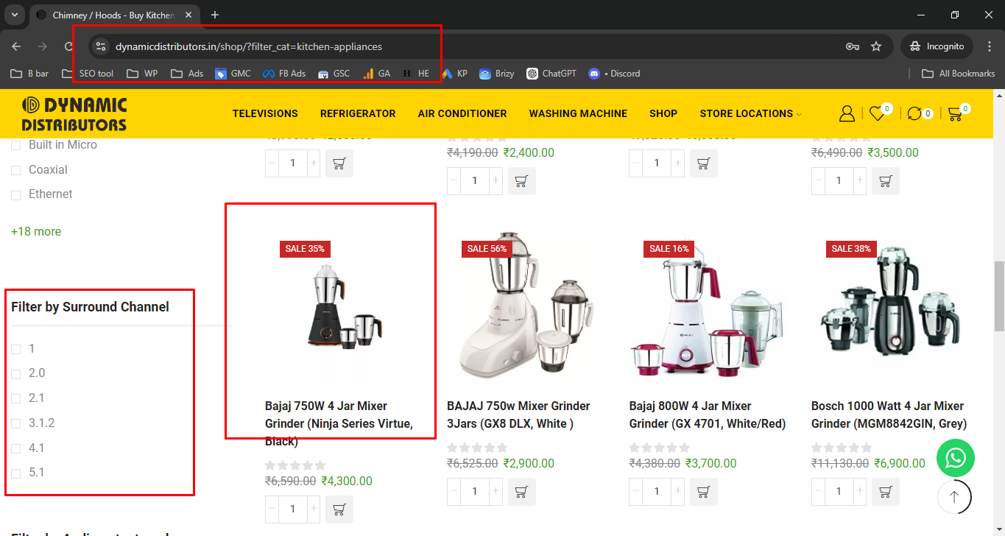The height and width of the screenshot is (536, 1005).
Task: Click the browser address bar URL
Action: [x=249, y=46]
